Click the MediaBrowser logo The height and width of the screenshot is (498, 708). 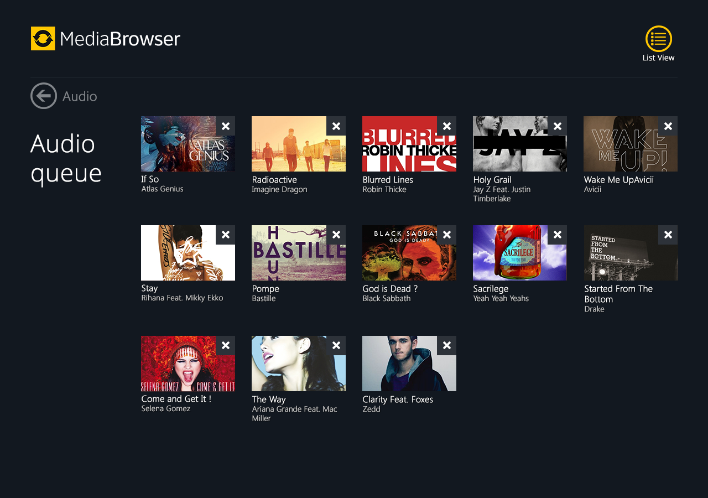tap(106, 39)
